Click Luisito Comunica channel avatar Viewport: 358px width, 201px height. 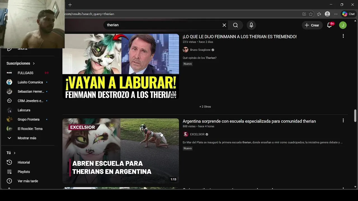click(9, 82)
